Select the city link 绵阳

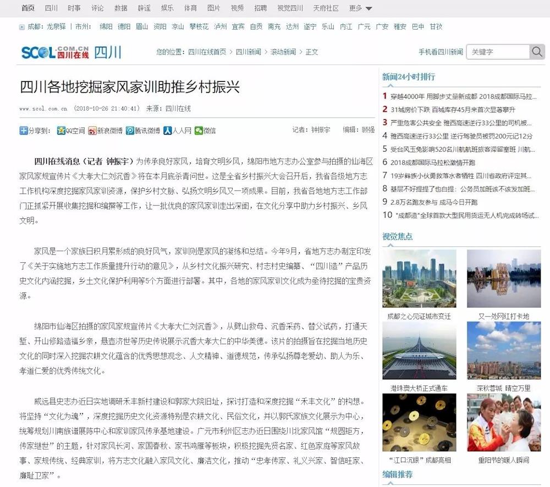[106, 26]
